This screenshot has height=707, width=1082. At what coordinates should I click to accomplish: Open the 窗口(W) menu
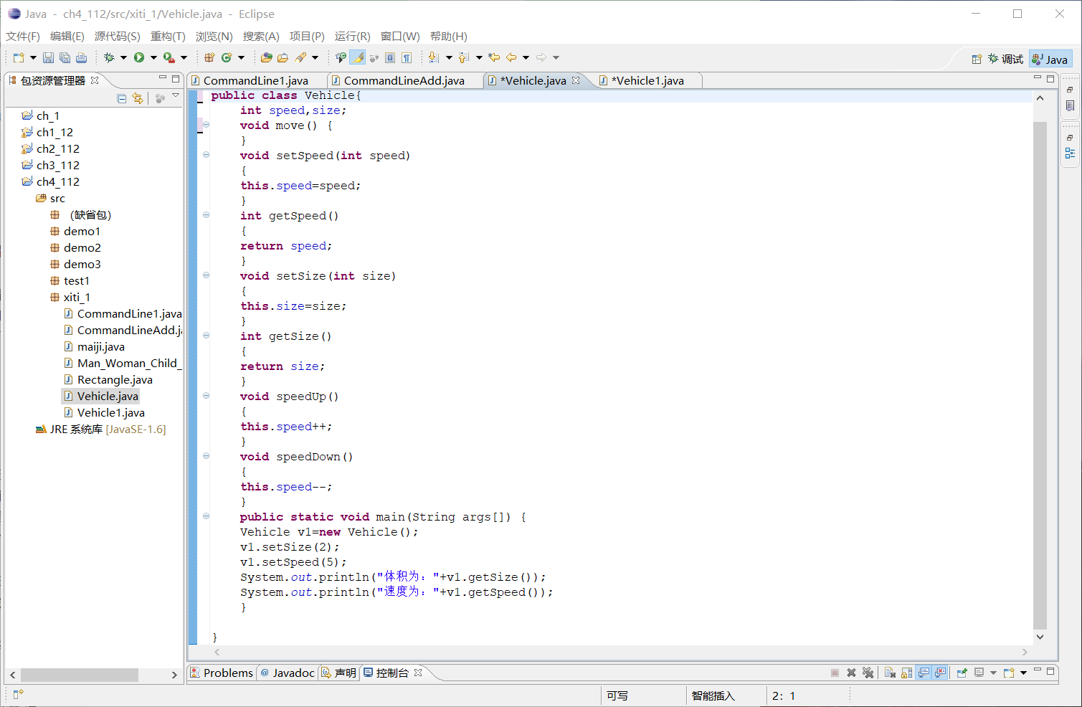coord(400,36)
